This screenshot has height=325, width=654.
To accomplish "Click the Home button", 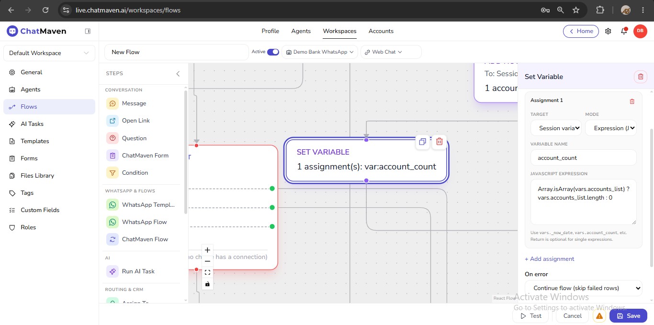I will (x=581, y=31).
